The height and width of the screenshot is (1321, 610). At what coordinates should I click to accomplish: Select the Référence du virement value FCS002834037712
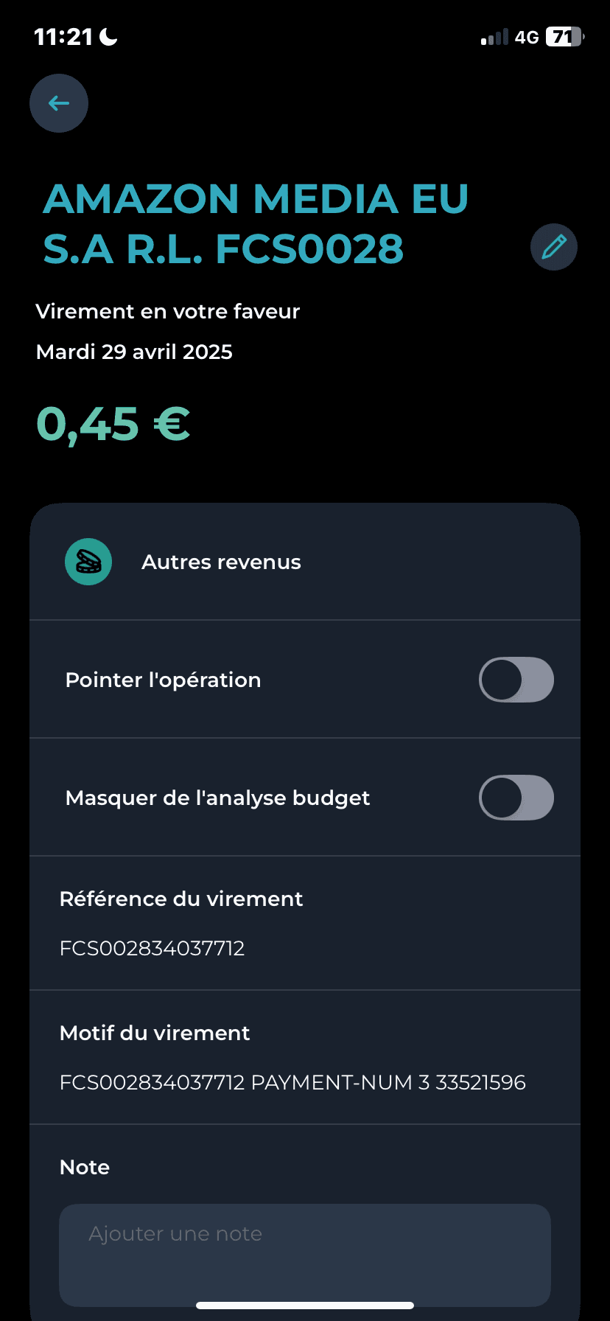click(152, 948)
